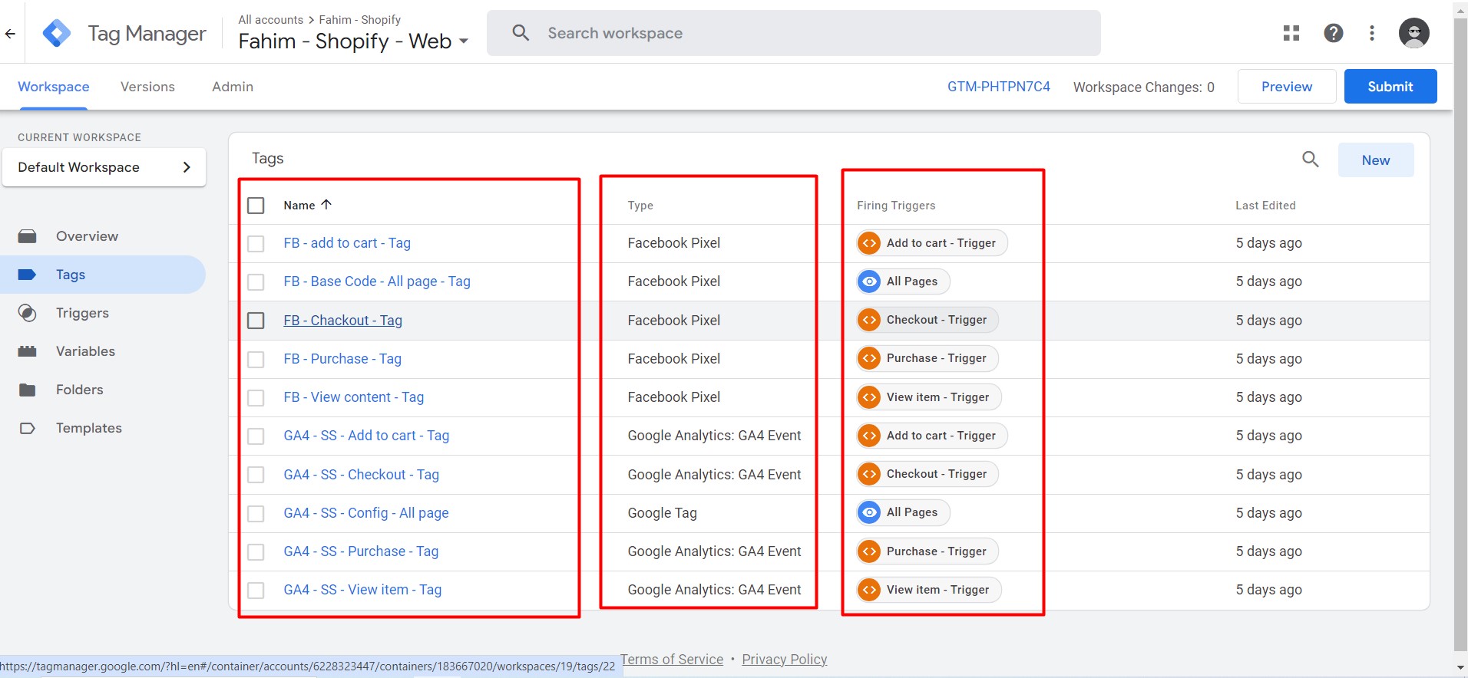Viewport: 1468px width, 678px height.
Task: Check the GA4 - SS - Add to cart checkbox
Action: coord(256,436)
